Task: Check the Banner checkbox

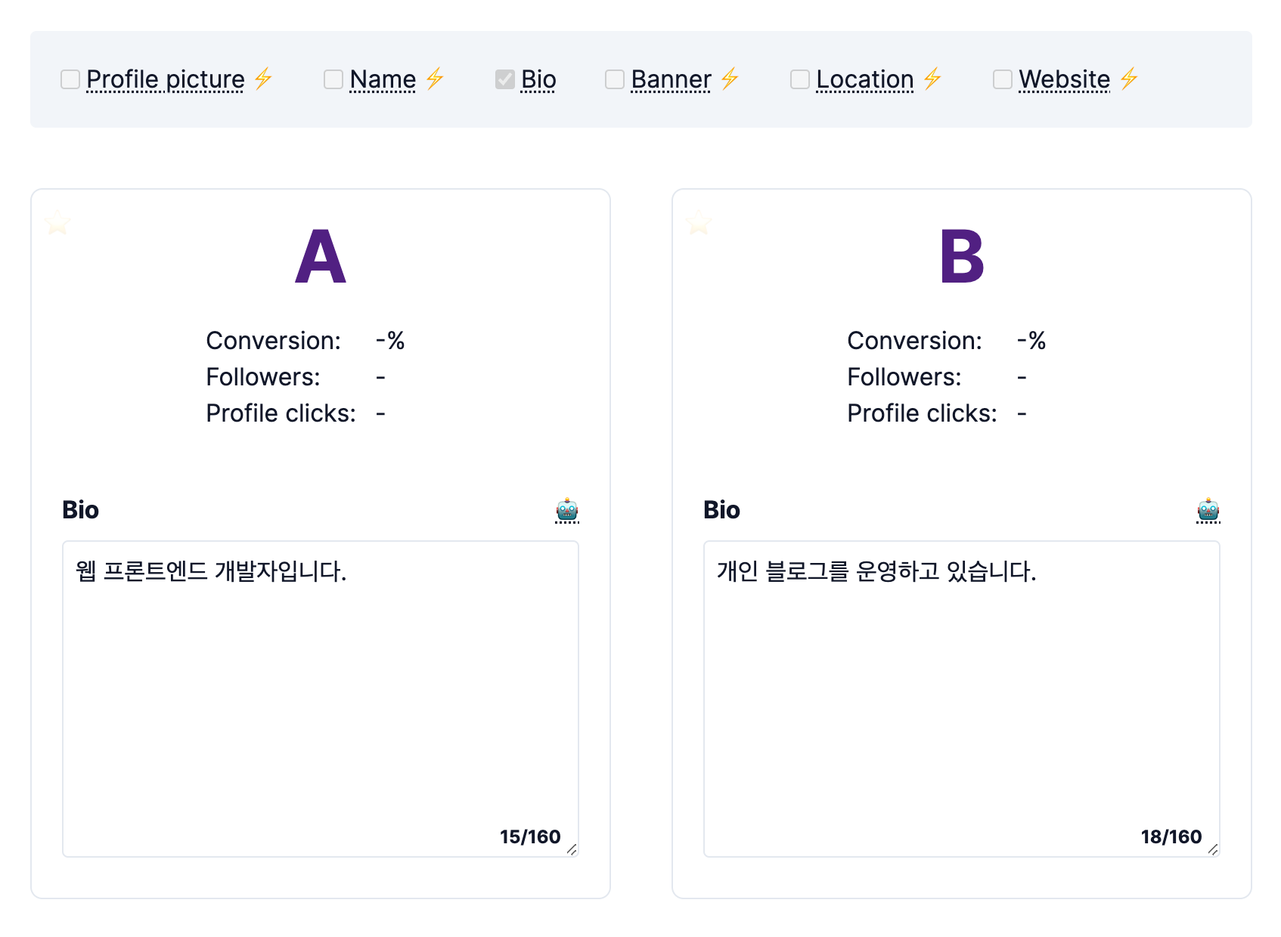Action: click(x=614, y=79)
